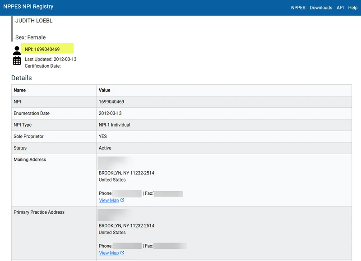
Task: Click the NPI row label in table
Action: click(17, 101)
